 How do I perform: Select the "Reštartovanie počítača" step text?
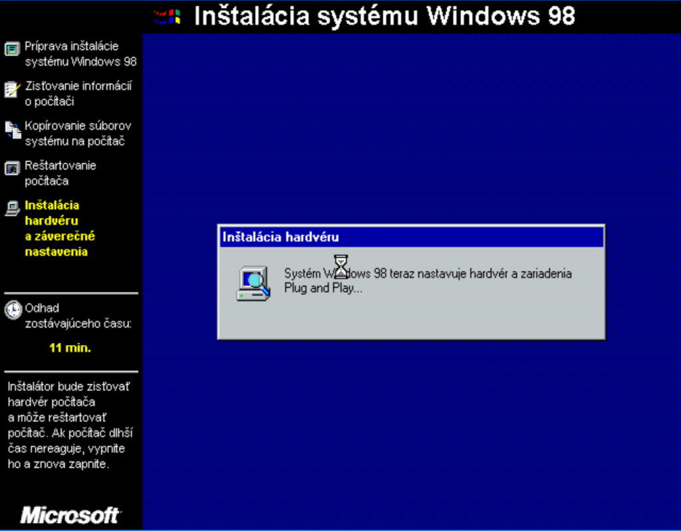click(x=61, y=173)
